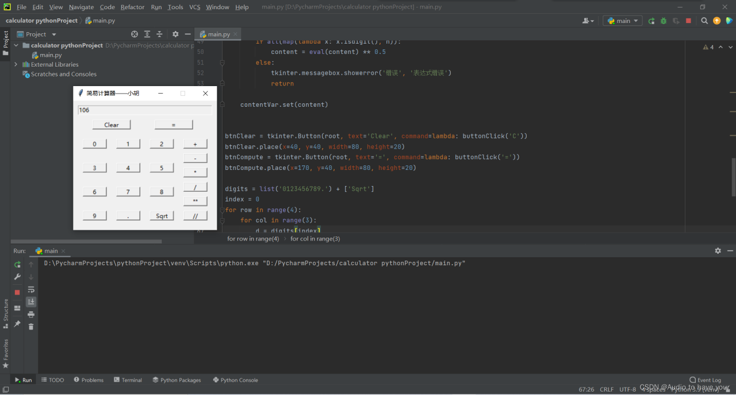Click the warnings indicator showing 4

[708, 47]
